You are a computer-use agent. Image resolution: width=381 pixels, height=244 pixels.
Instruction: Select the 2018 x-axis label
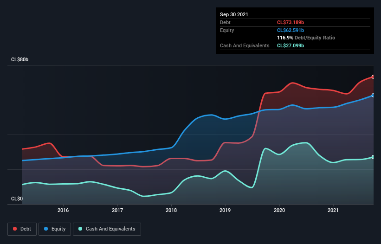(x=171, y=210)
